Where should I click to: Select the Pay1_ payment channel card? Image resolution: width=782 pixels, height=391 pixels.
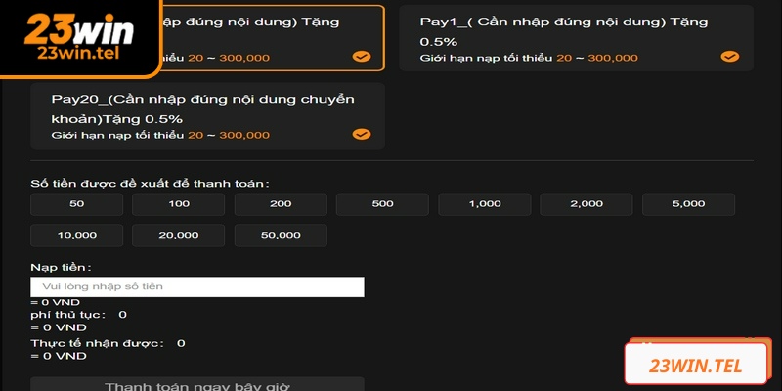pos(576,38)
